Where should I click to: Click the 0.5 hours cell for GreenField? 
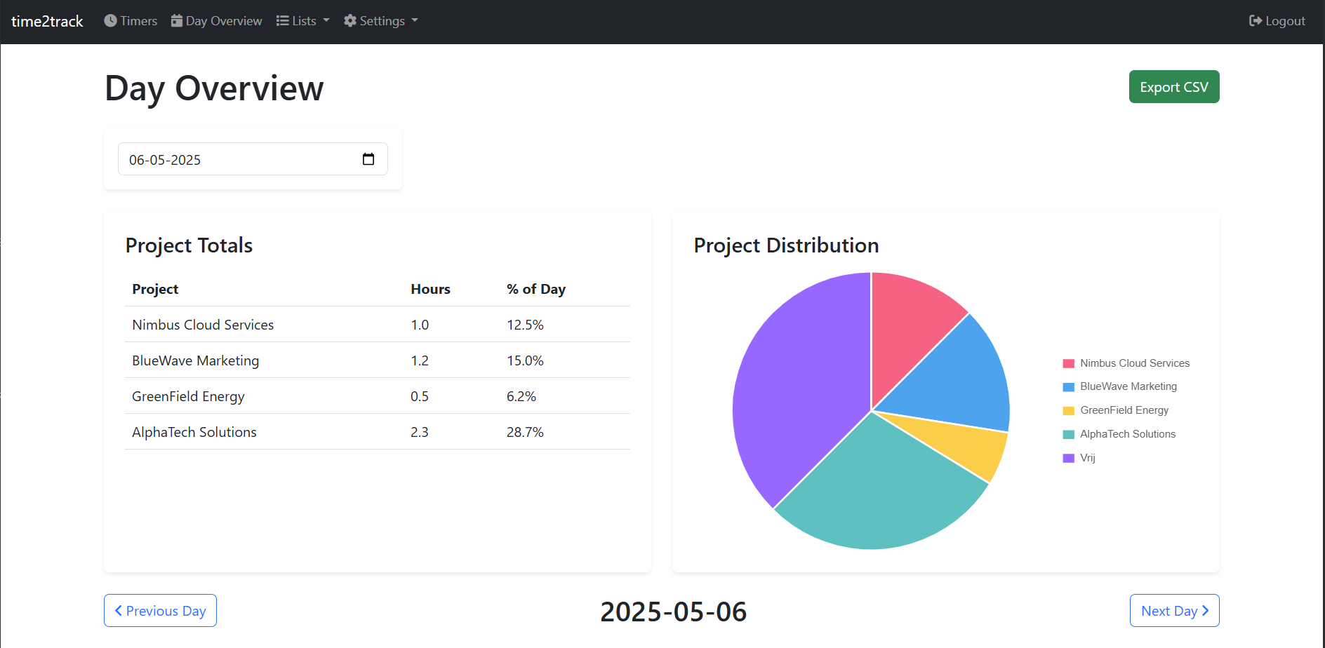click(420, 396)
